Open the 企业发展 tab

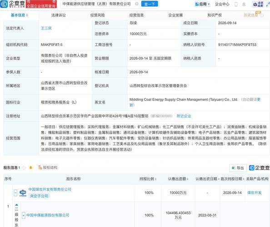175,15
